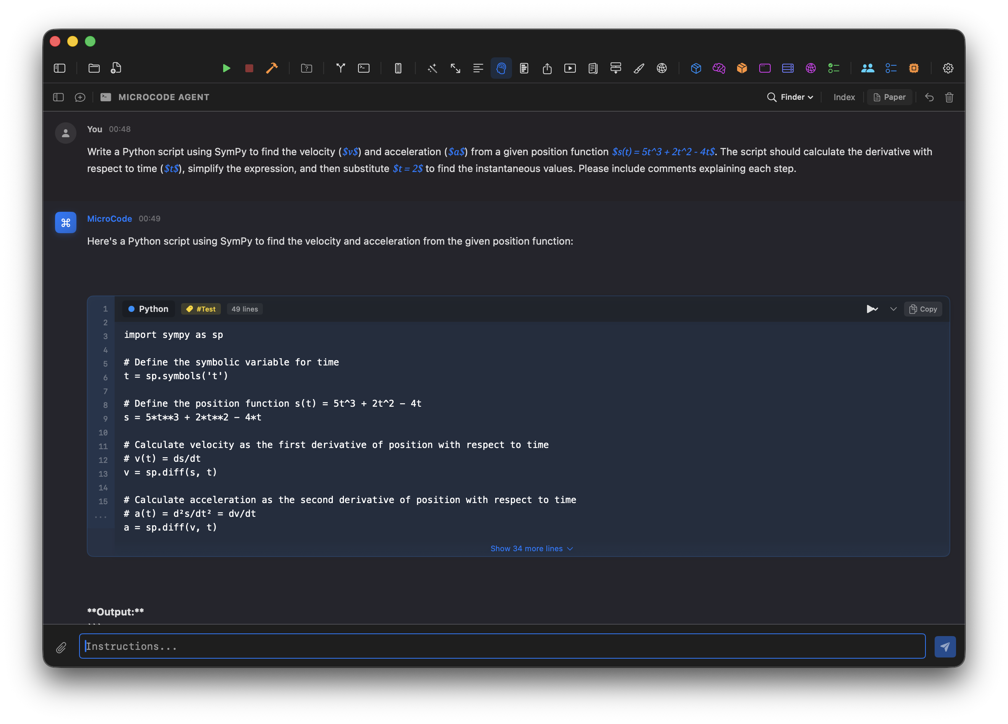Focus the Instructions input field
This screenshot has width=1008, height=724.
tap(502, 646)
